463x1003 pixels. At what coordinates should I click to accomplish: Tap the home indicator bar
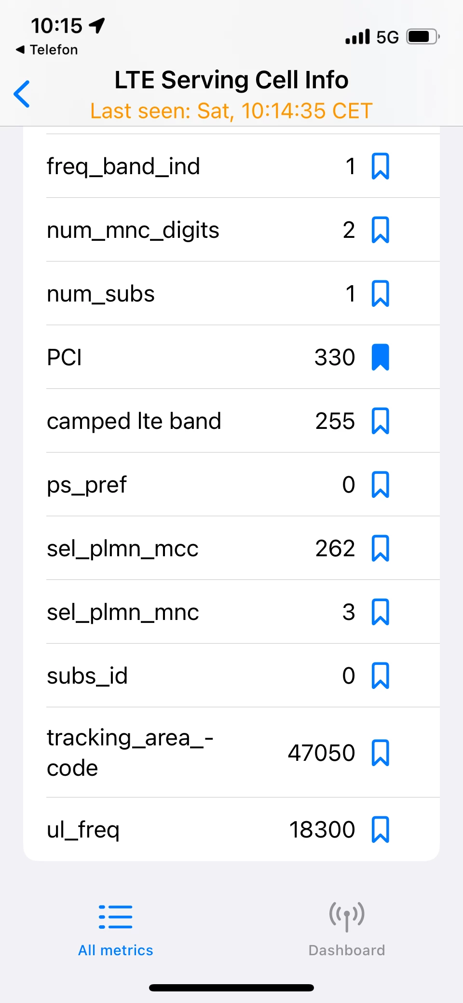(x=231, y=988)
